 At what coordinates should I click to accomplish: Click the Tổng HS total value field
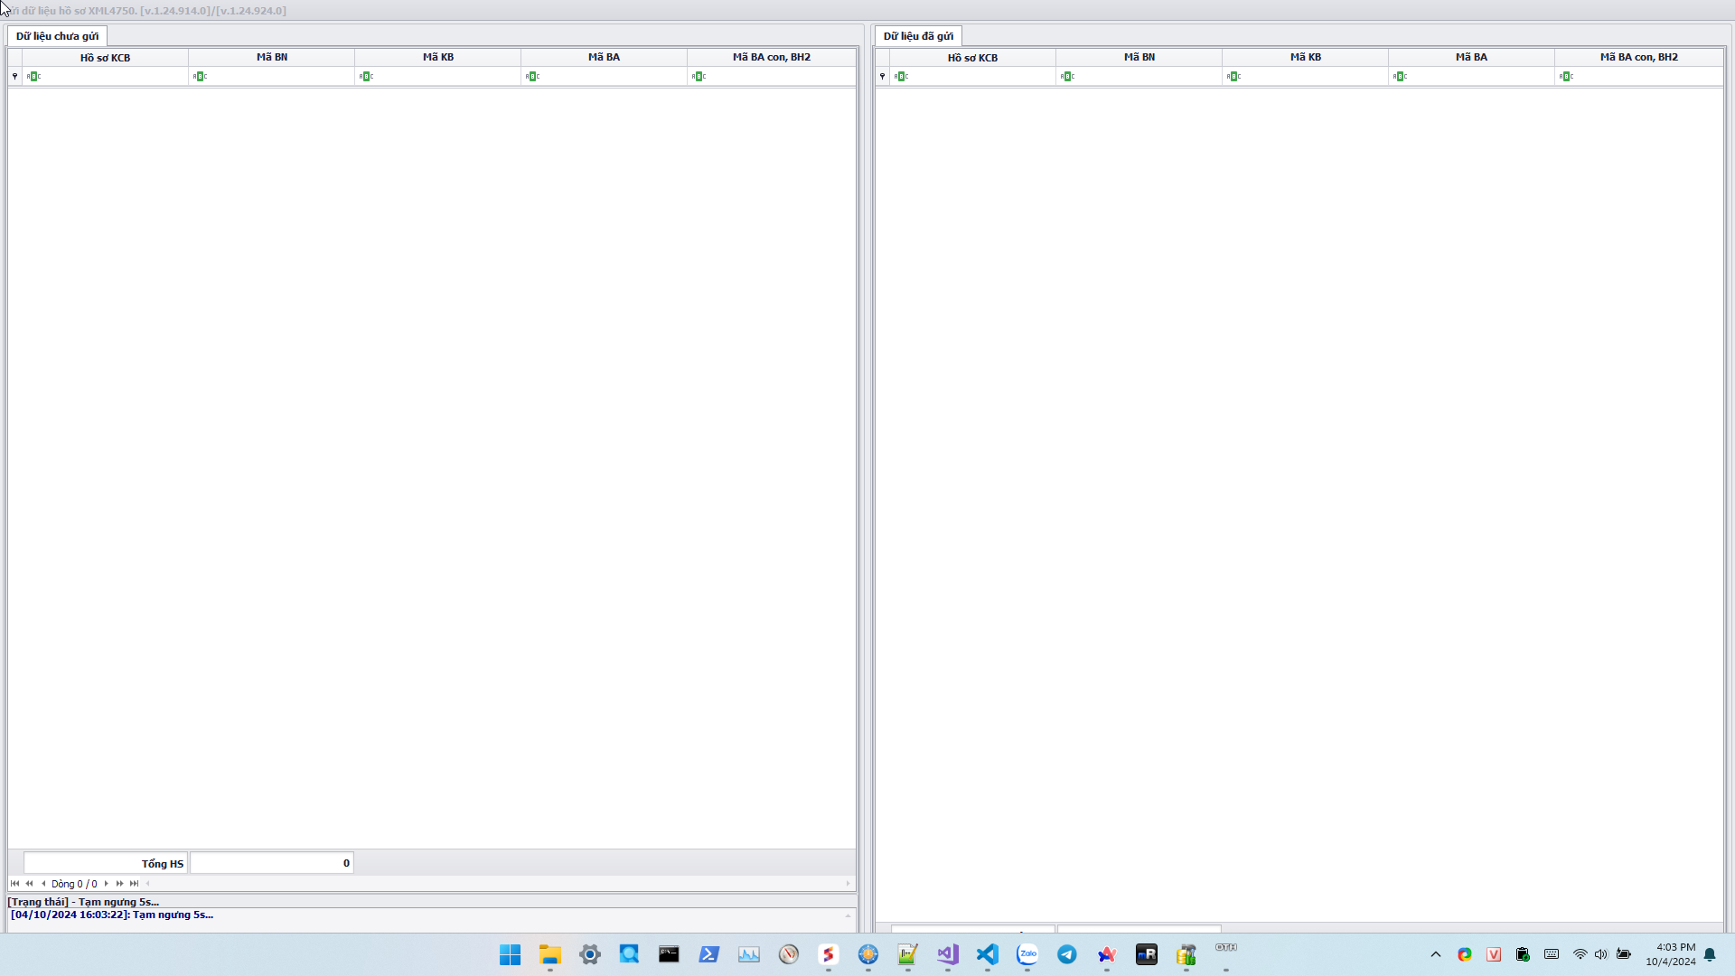(271, 863)
